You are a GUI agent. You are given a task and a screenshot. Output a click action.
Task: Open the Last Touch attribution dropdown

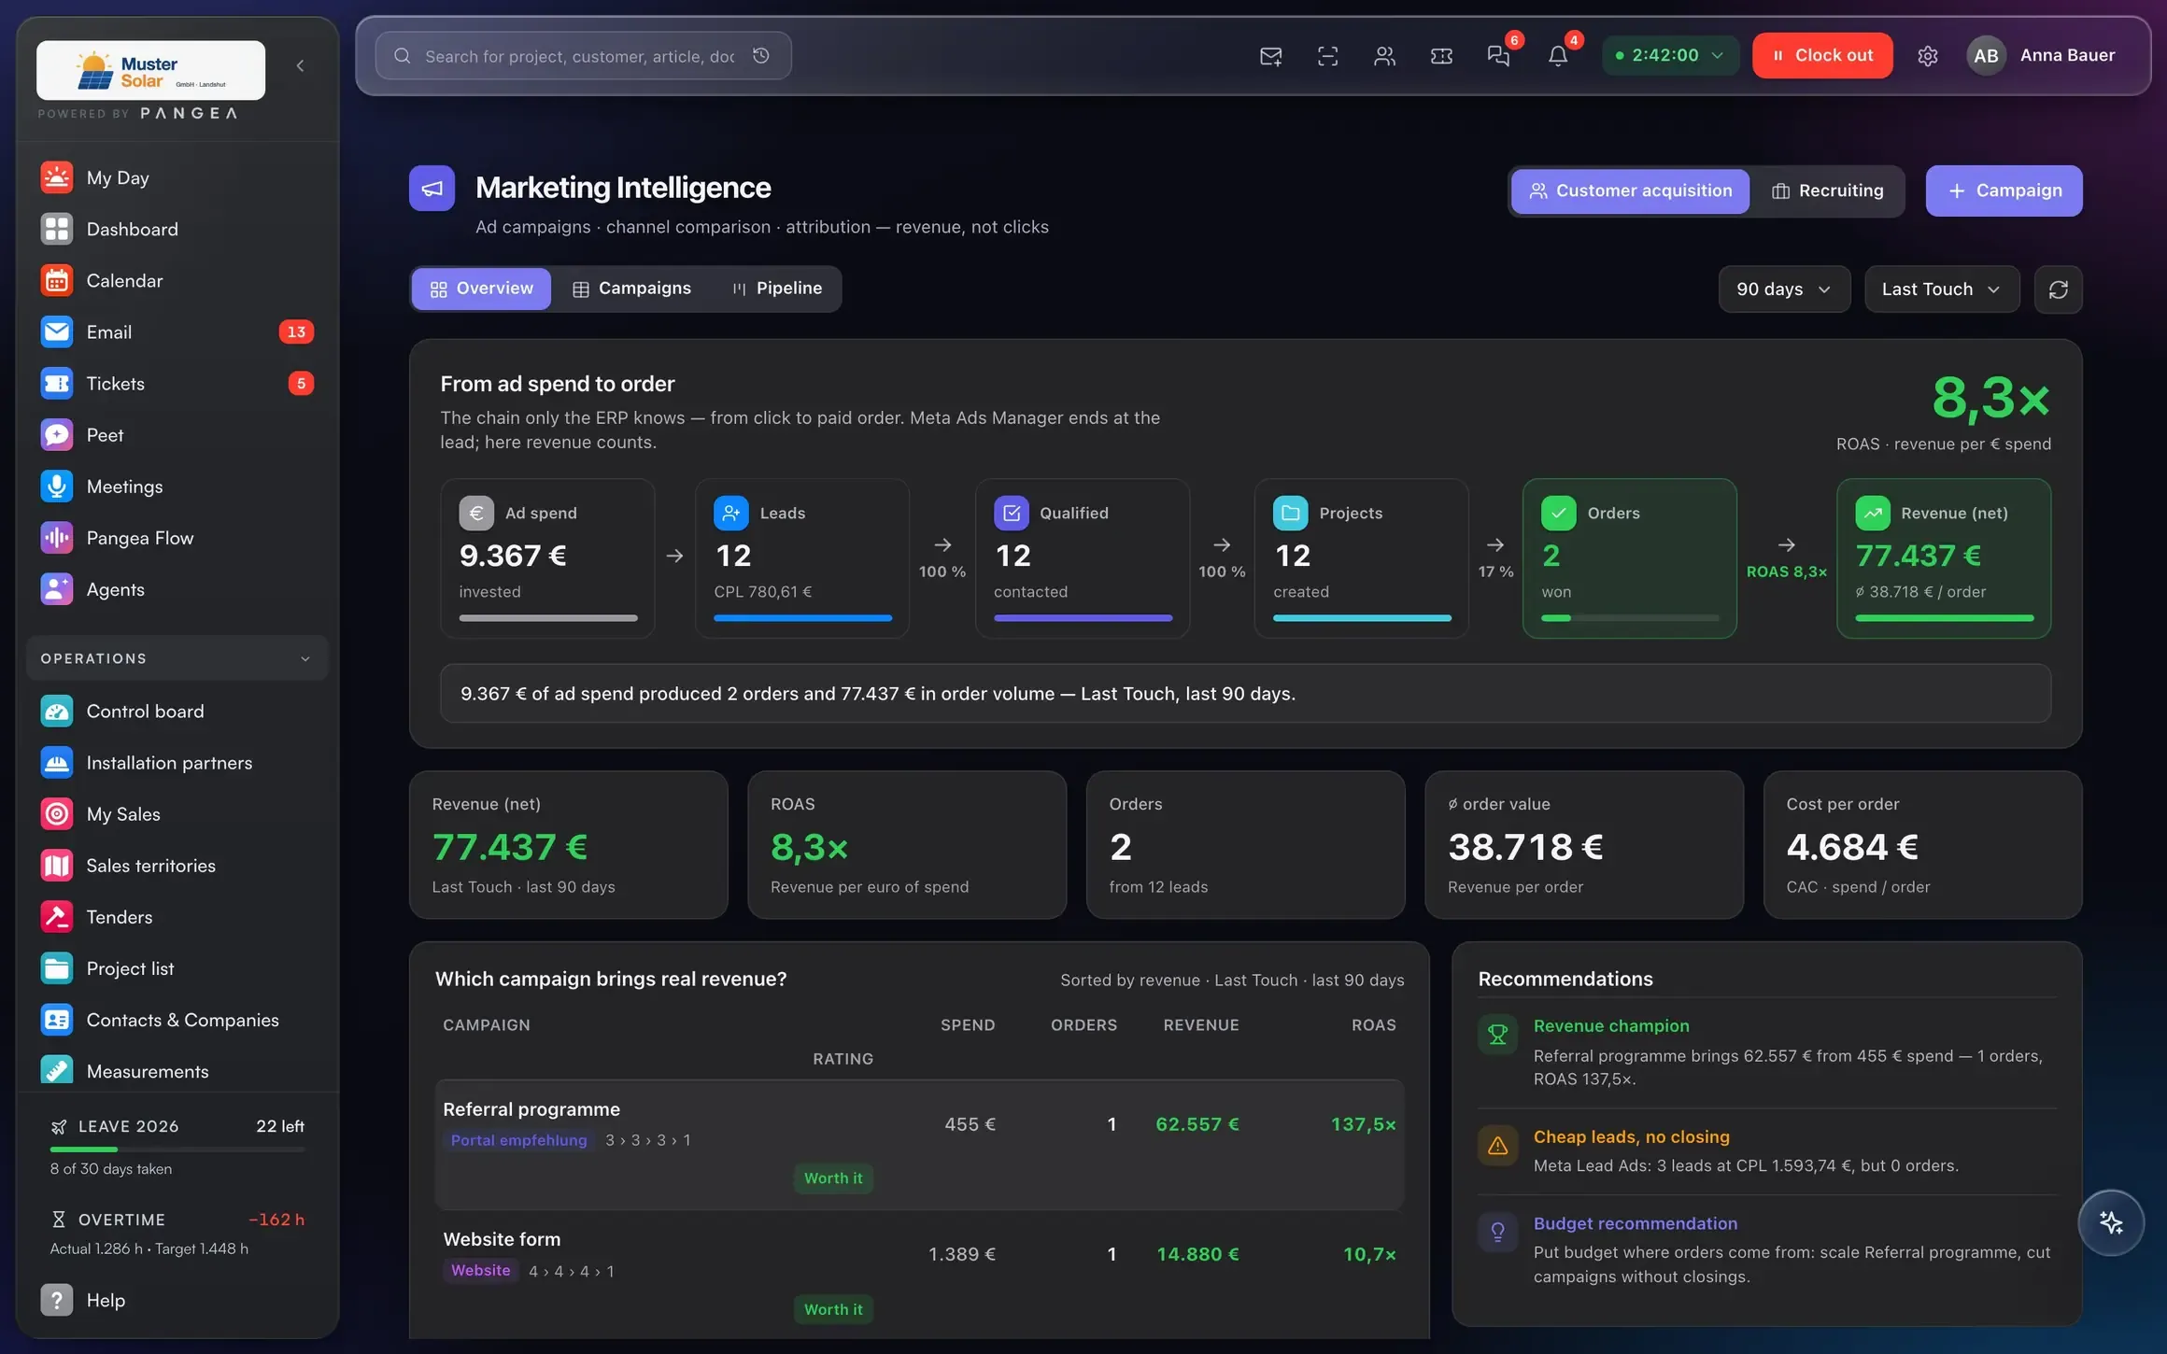click(x=1941, y=289)
